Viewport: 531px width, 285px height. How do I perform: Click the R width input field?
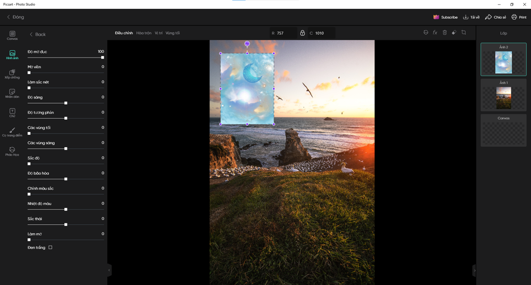pyautogui.click(x=283, y=33)
